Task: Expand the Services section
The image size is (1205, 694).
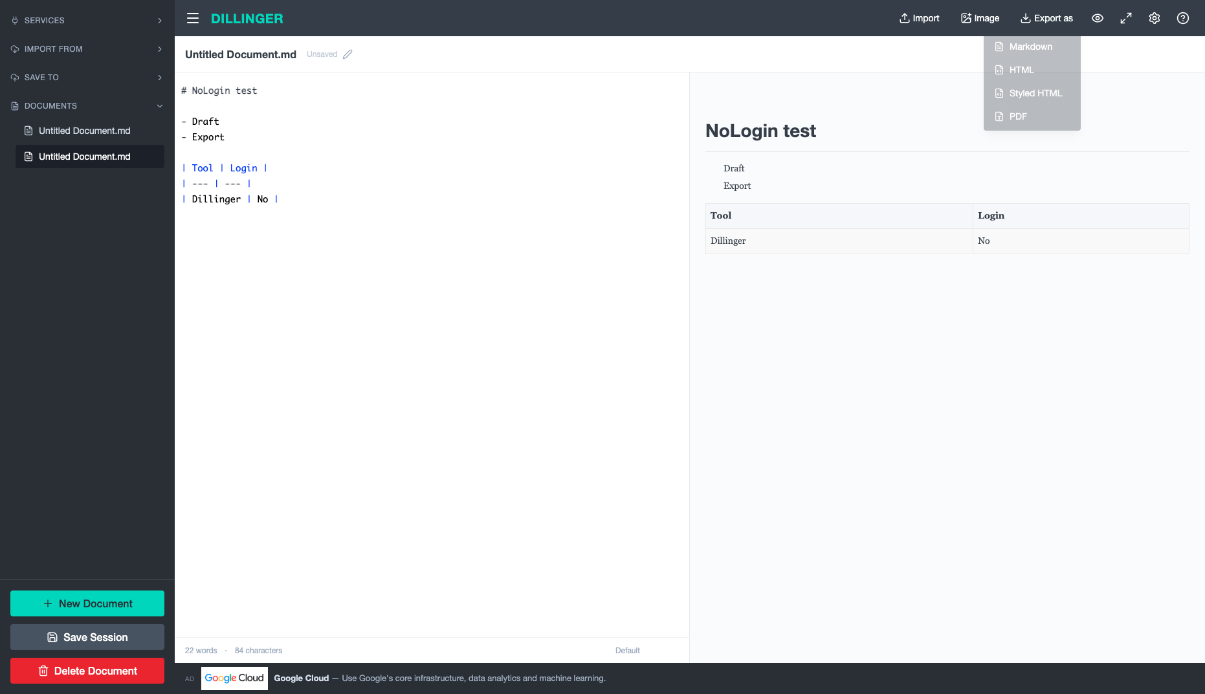Action: 87,21
